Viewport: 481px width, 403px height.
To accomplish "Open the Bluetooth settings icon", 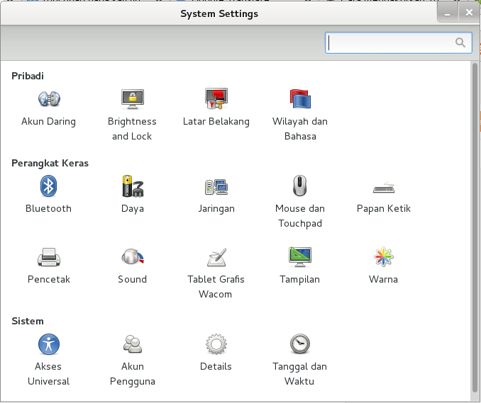I will point(48,186).
